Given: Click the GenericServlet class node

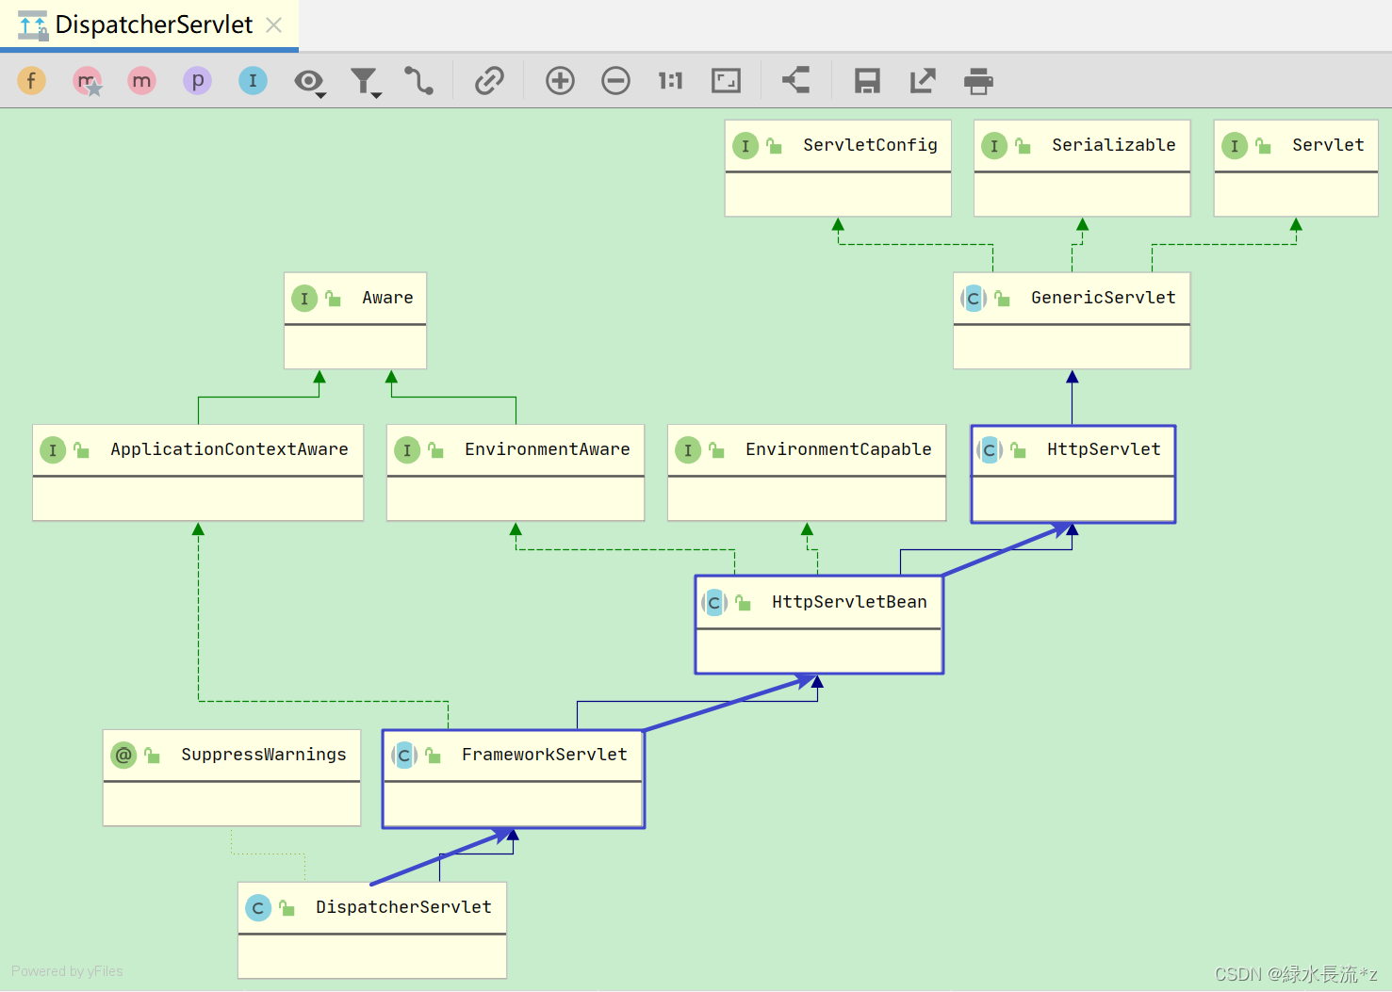Looking at the screenshot, I should [x=1072, y=320].
